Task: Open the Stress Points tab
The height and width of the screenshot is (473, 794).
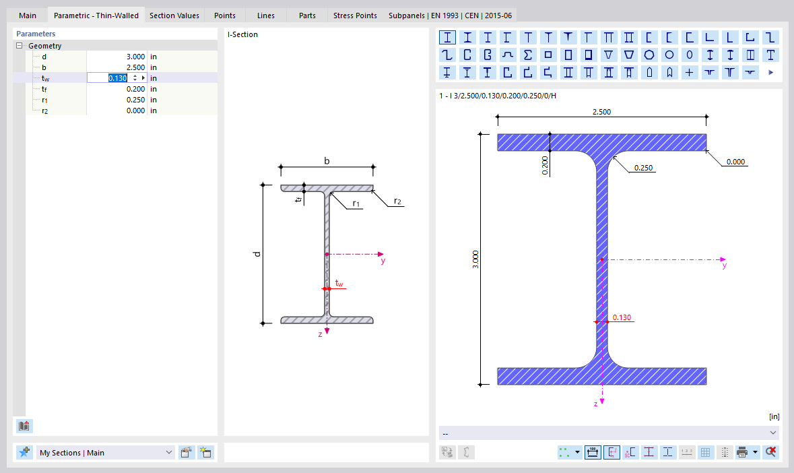Action: pos(355,15)
